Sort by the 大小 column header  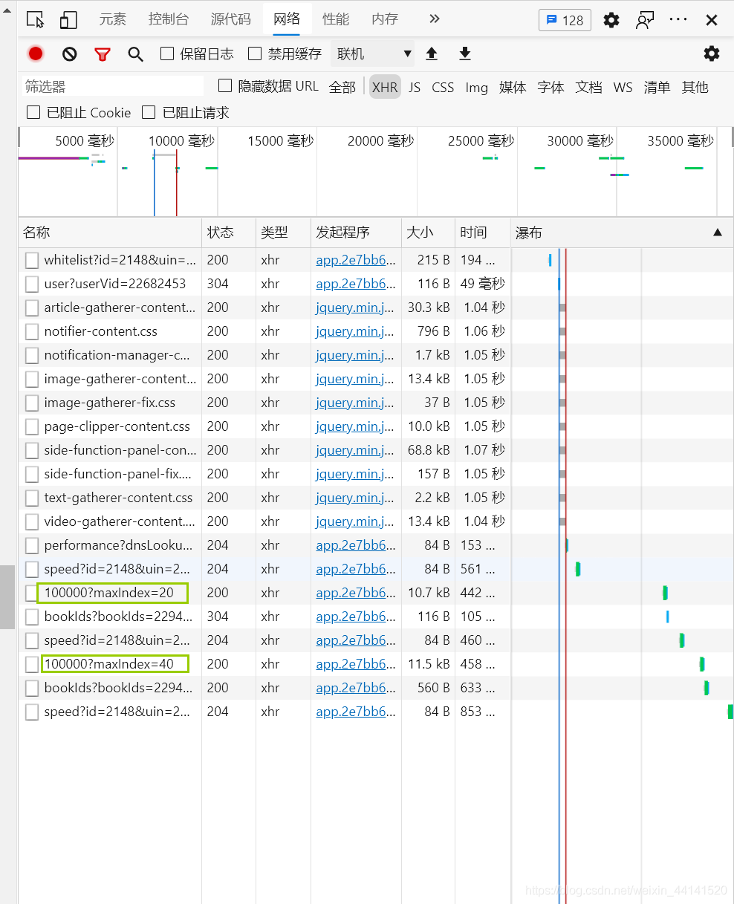pyautogui.click(x=428, y=232)
